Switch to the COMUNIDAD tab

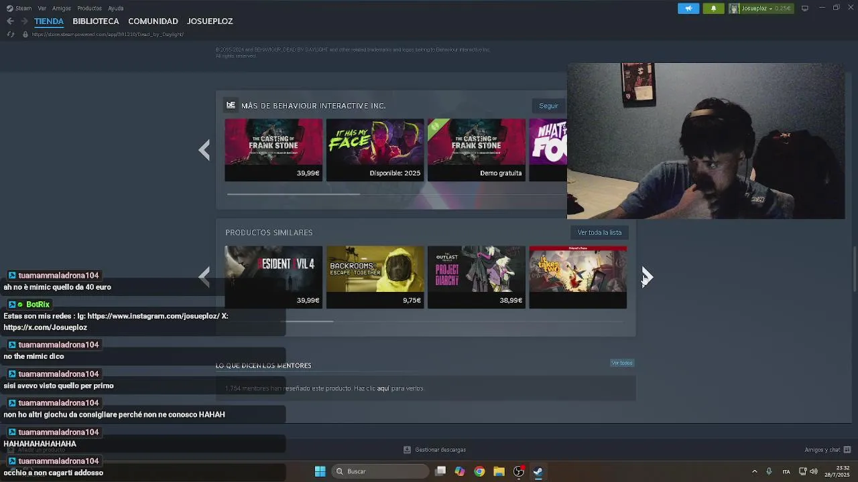[x=153, y=21]
